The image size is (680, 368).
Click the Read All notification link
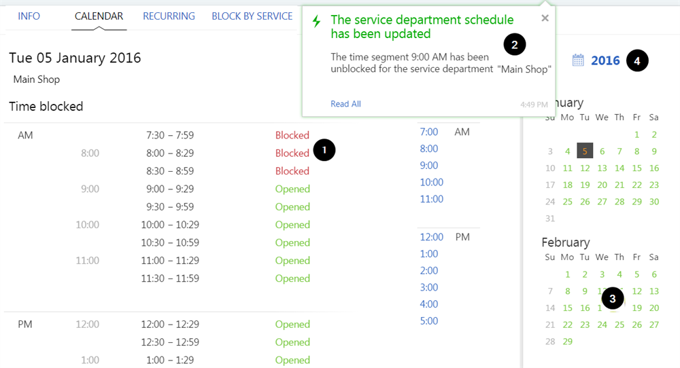pos(345,104)
